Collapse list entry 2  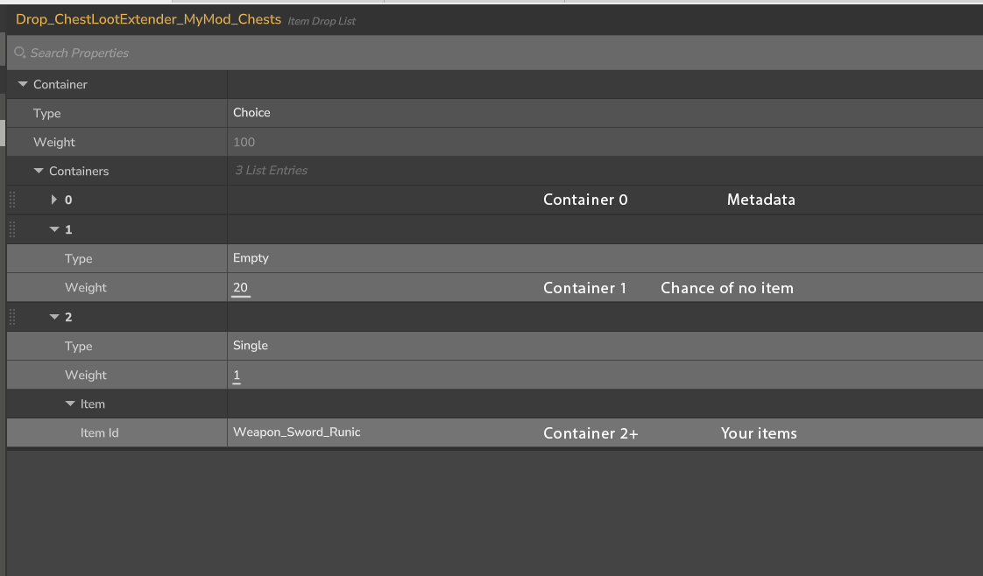pyautogui.click(x=54, y=317)
